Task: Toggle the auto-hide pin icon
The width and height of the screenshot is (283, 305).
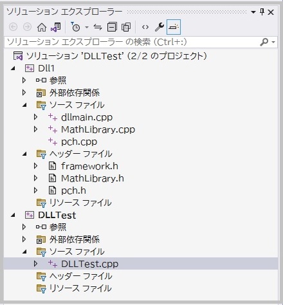Action: [x=262, y=12]
